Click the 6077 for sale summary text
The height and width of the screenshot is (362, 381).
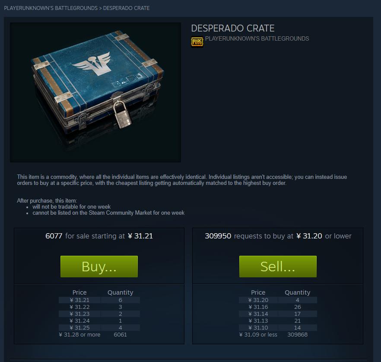pos(99,236)
